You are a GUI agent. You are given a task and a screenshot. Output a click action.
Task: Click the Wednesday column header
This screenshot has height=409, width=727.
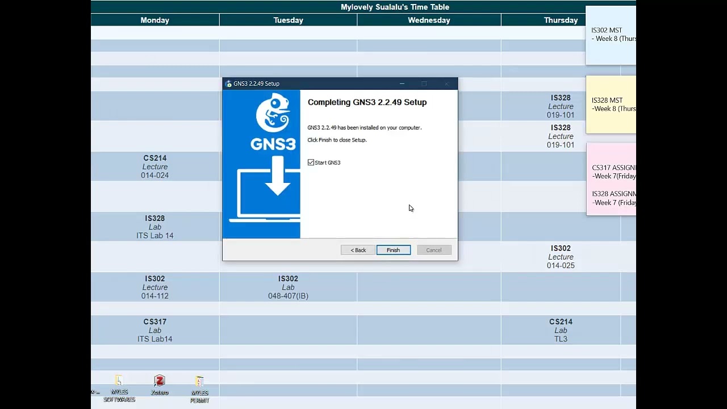point(429,20)
